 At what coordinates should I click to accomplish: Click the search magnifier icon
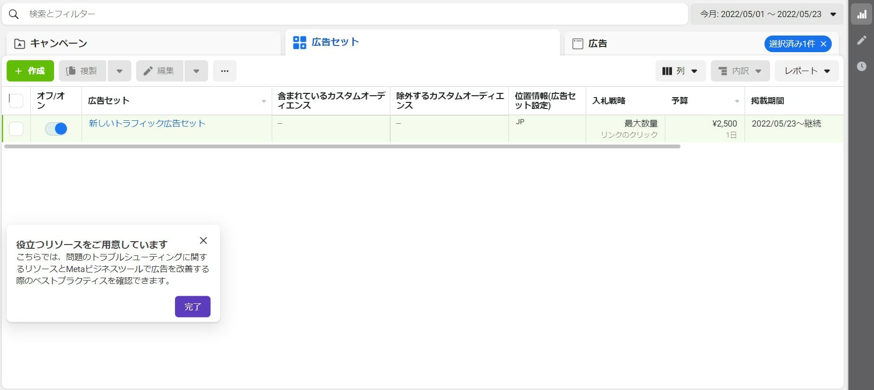[14, 14]
